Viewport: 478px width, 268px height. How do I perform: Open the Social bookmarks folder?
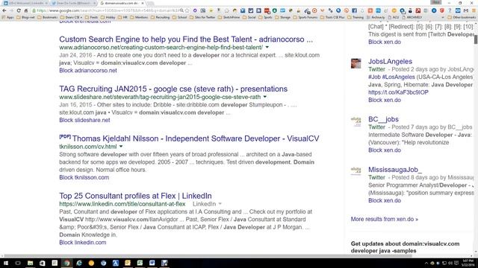(249, 17)
